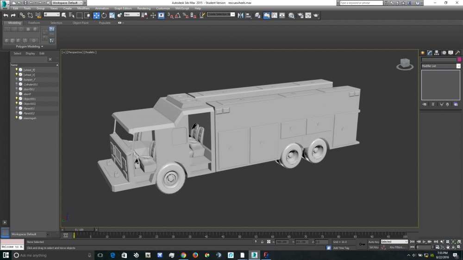Expand the Modifier List dropdown
Screen dimensions: 463x260
point(458,66)
